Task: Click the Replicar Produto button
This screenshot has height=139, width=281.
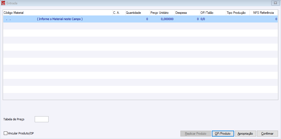Action: [x=196, y=134]
